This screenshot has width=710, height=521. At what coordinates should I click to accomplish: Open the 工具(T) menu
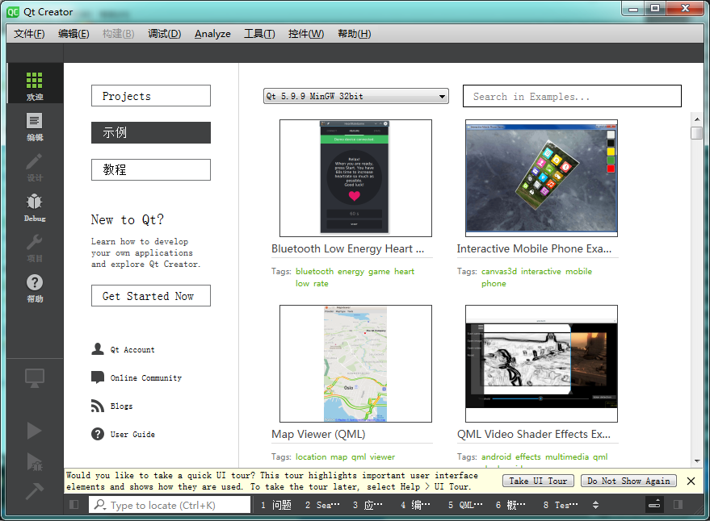tap(259, 34)
